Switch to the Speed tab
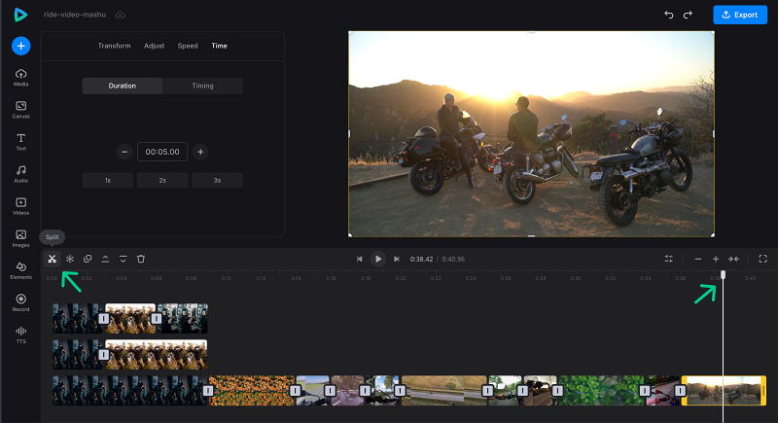Screen dimensions: 778x423 click(x=188, y=46)
